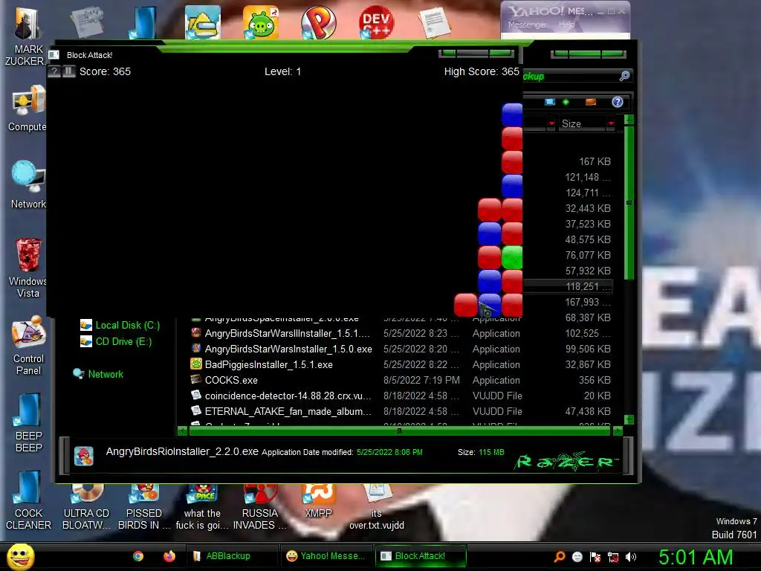Open Control Panel desktop icon
Viewport: 761px width, 571px height.
click(29, 346)
